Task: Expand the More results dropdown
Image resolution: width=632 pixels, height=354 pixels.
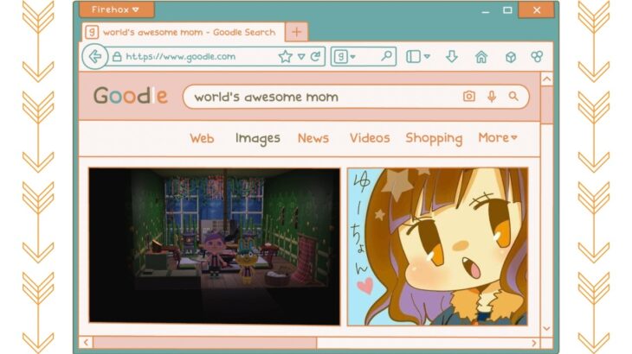Action: point(498,138)
